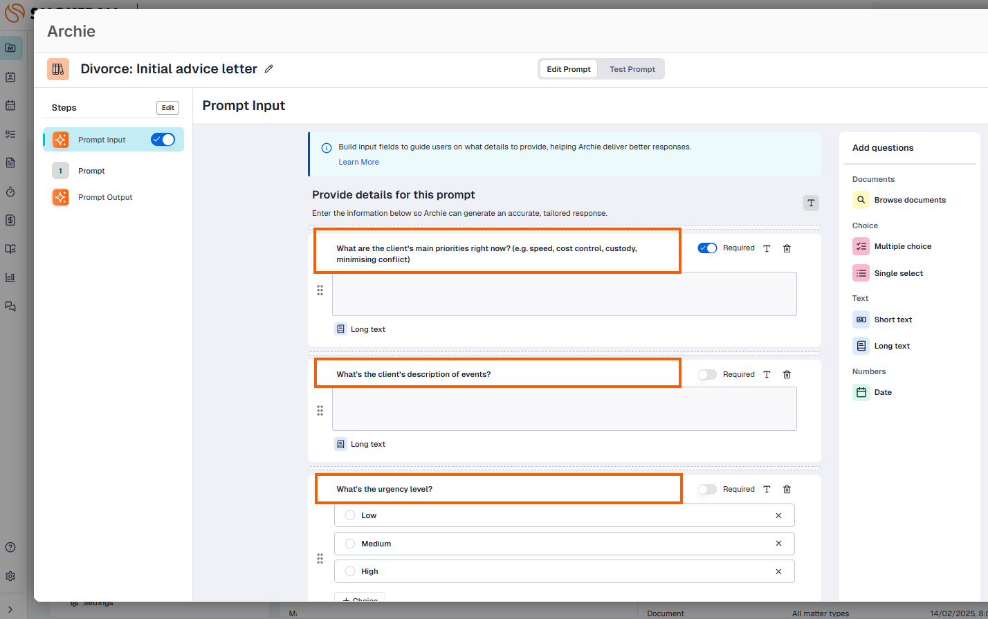Click text format icon for description of events question
This screenshot has height=619, width=988.
coord(767,375)
